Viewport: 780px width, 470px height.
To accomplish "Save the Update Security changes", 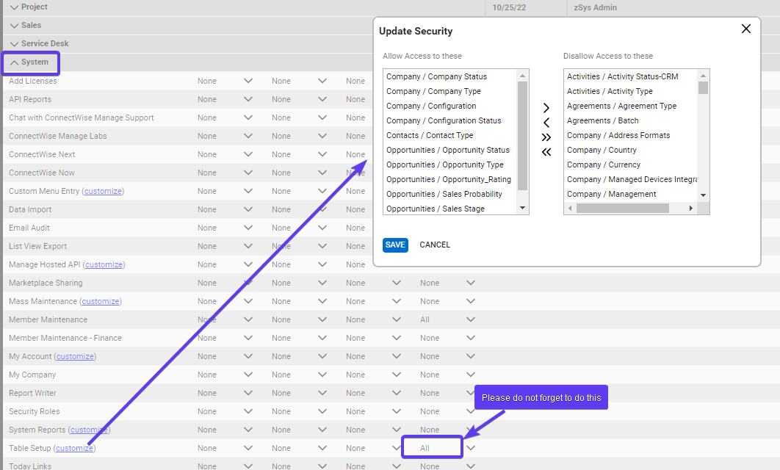I will point(395,245).
